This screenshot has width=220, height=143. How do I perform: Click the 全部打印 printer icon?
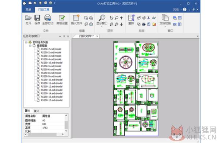[x=48, y=20]
